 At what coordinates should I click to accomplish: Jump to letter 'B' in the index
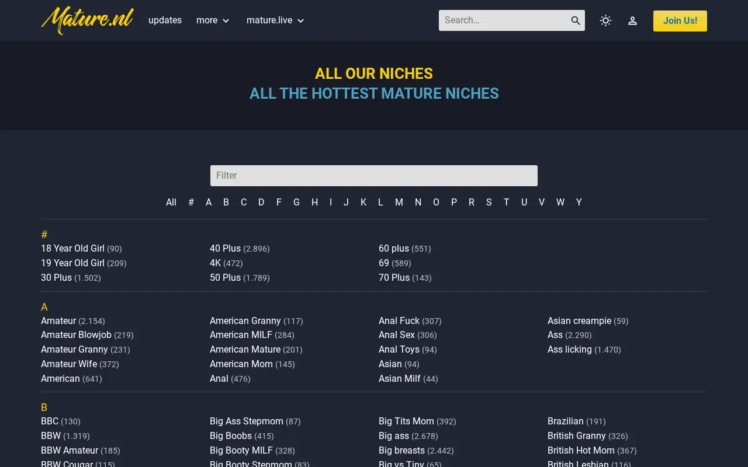tap(226, 203)
